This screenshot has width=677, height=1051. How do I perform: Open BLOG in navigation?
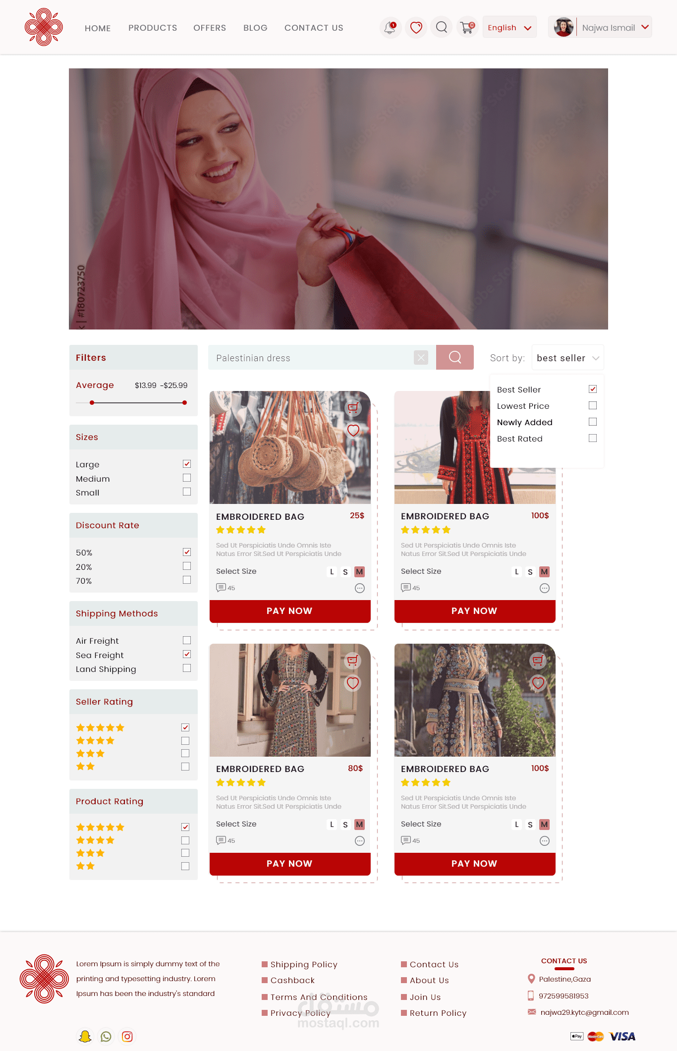(x=255, y=28)
